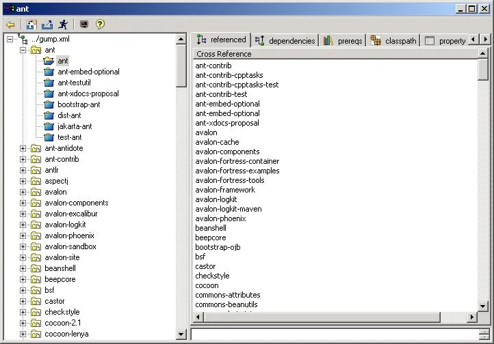This screenshot has width=494, height=344.
Task: Select ant-contrib-cpptasks in Cross Reference list
Action: pos(229,75)
